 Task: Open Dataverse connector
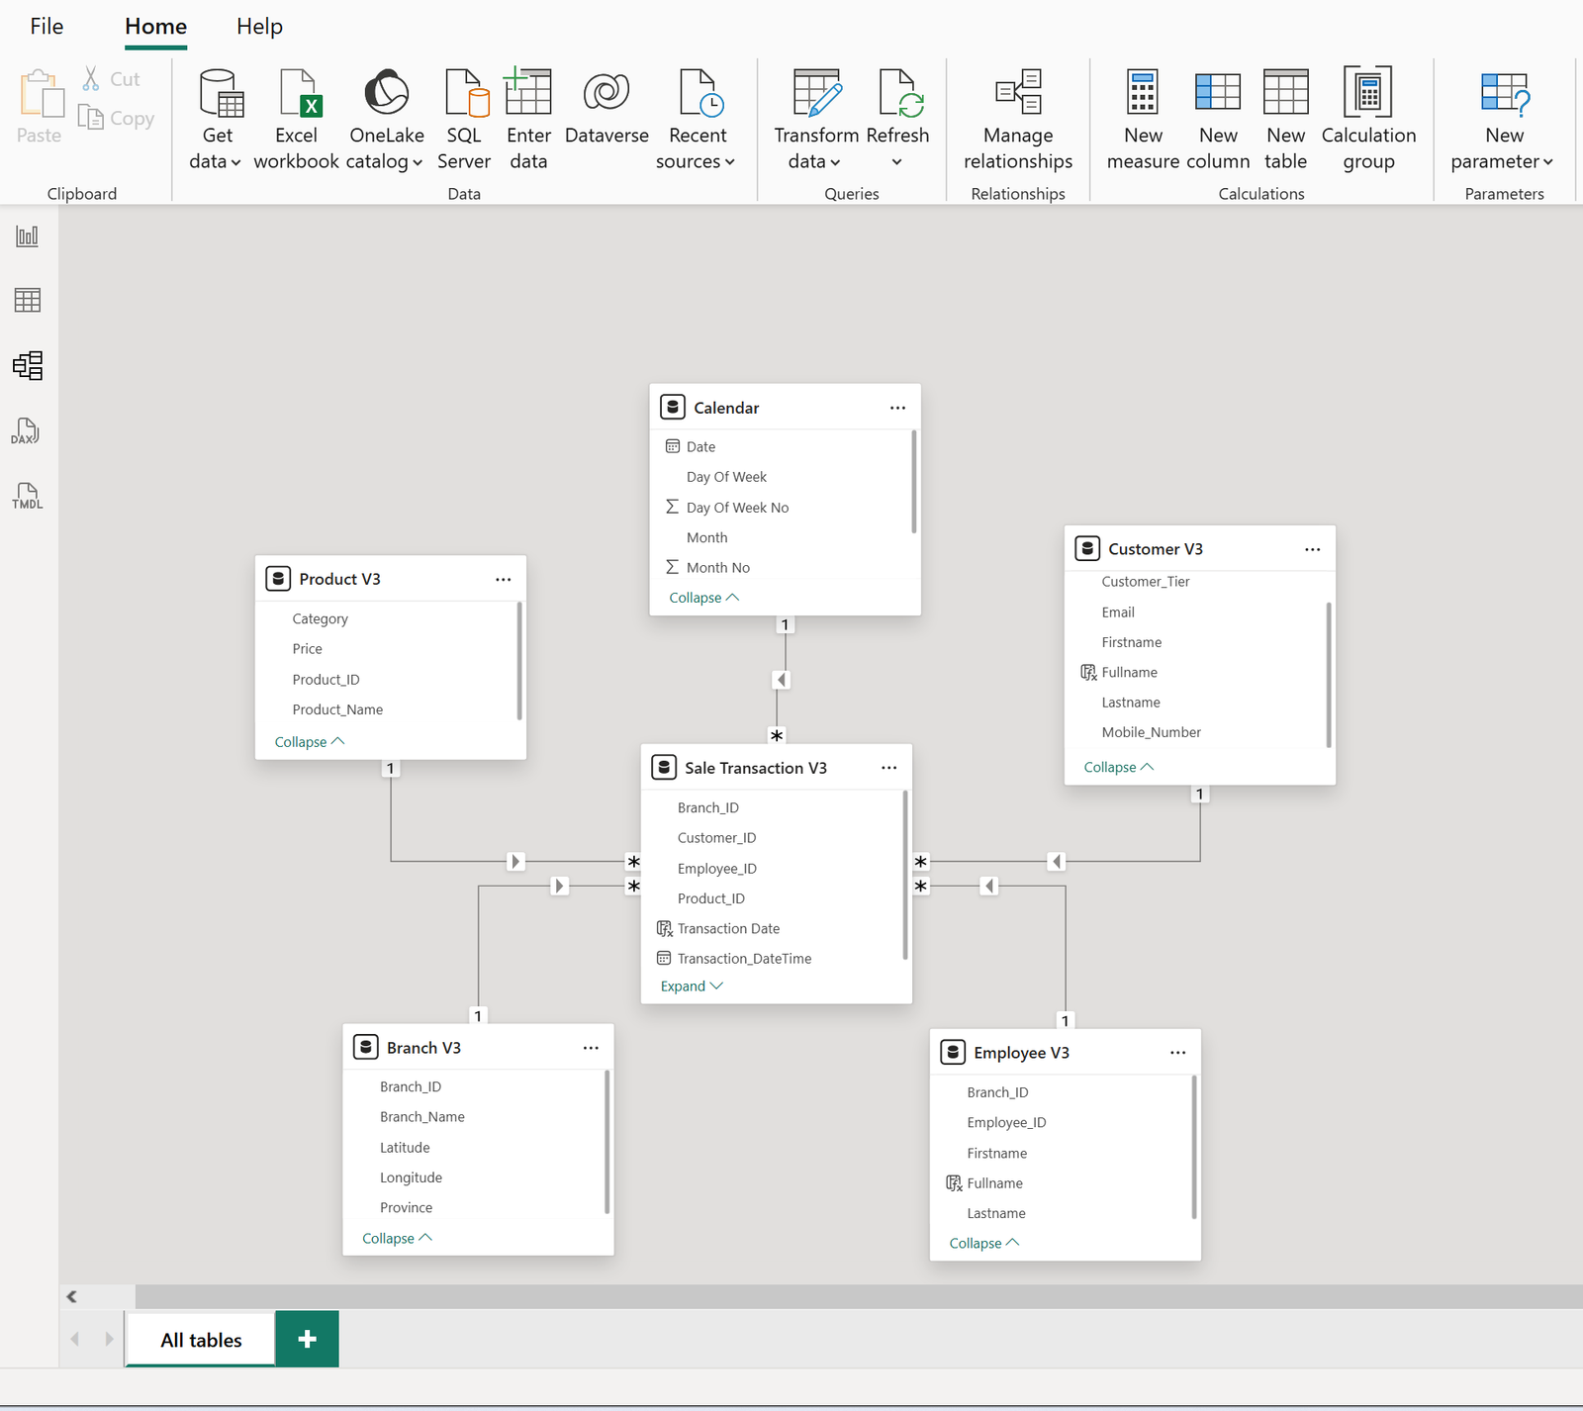[x=606, y=107]
